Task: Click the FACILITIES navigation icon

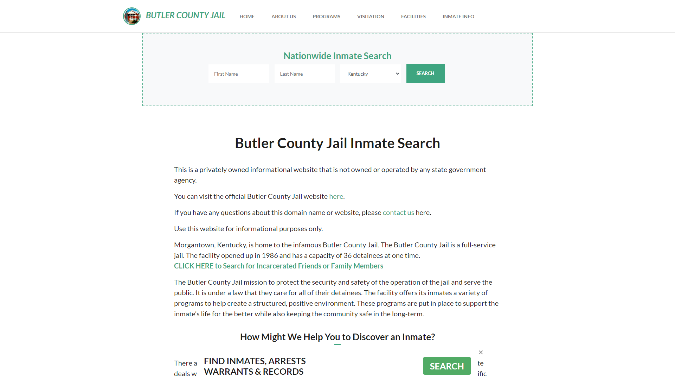Action: click(413, 16)
